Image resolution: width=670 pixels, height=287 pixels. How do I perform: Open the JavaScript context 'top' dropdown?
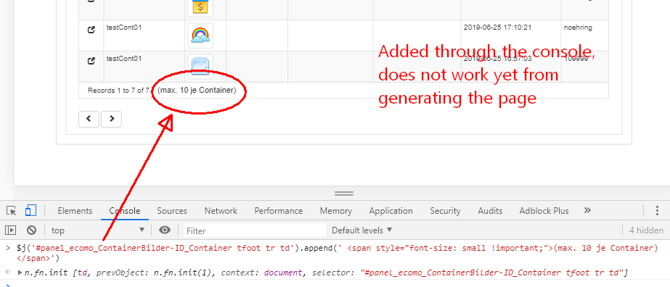(x=98, y=230)
